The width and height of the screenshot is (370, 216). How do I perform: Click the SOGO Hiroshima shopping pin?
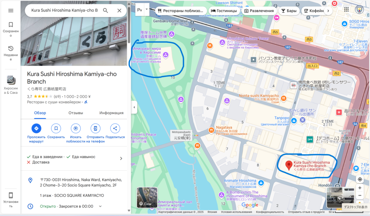tap(345, 24)
